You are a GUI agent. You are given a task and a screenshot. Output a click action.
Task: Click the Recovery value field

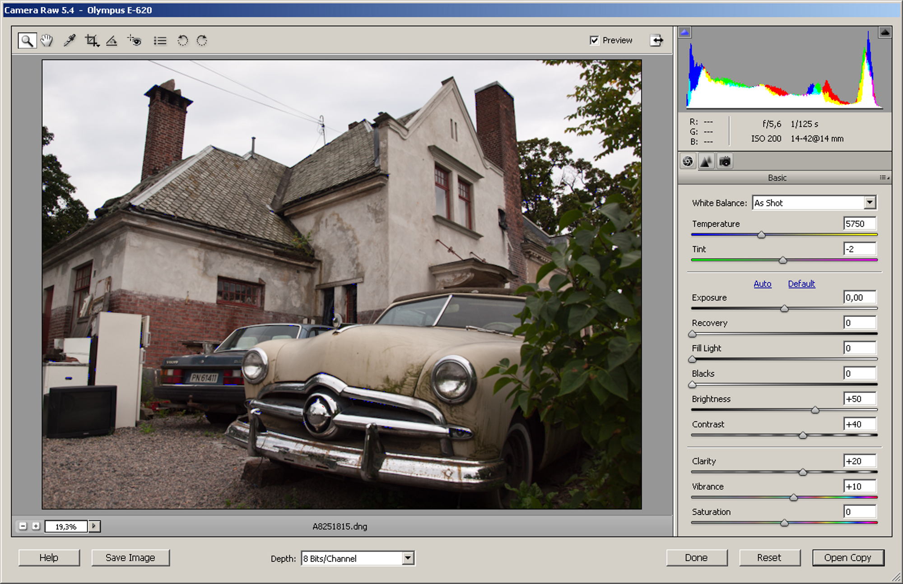point(860,323)
